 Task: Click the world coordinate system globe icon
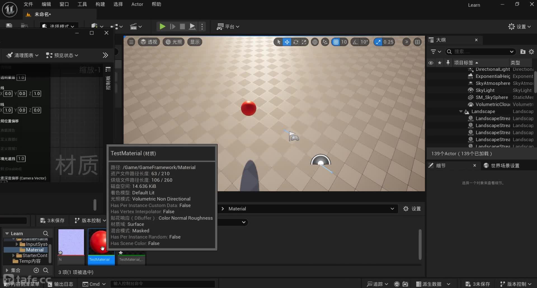[315, 42]
